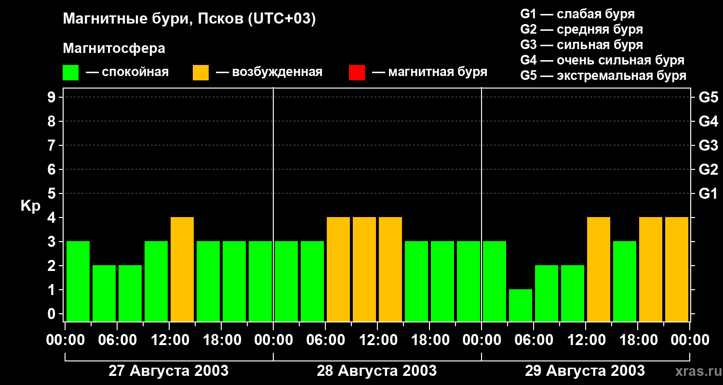Click the 'G3' right axis label
723x385 pixels.
[708, 145]
